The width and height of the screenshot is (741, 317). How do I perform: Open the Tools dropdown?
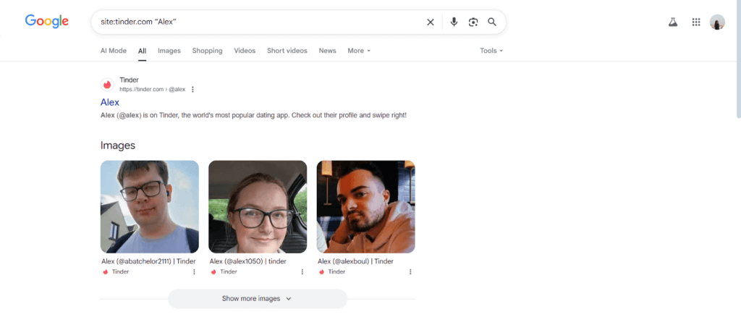(491, 51)
